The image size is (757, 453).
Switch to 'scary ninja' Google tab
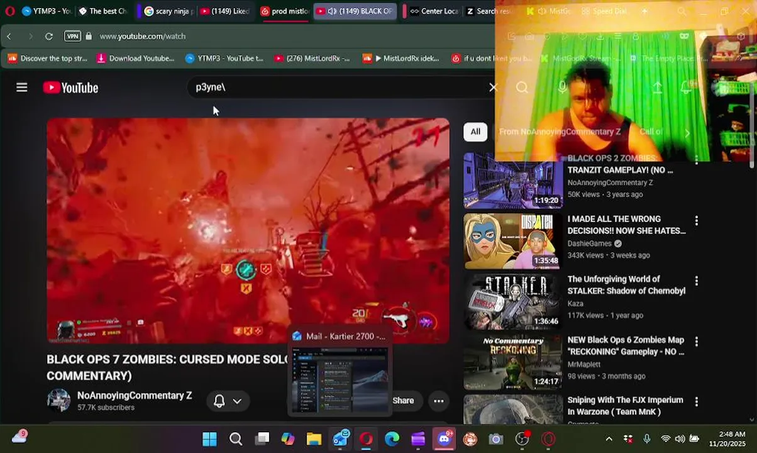[169, 11]
